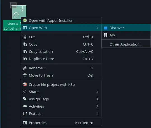This screenshot has width=151, height=128.
Task: Open the file with Ark
Action: point(126,35)
